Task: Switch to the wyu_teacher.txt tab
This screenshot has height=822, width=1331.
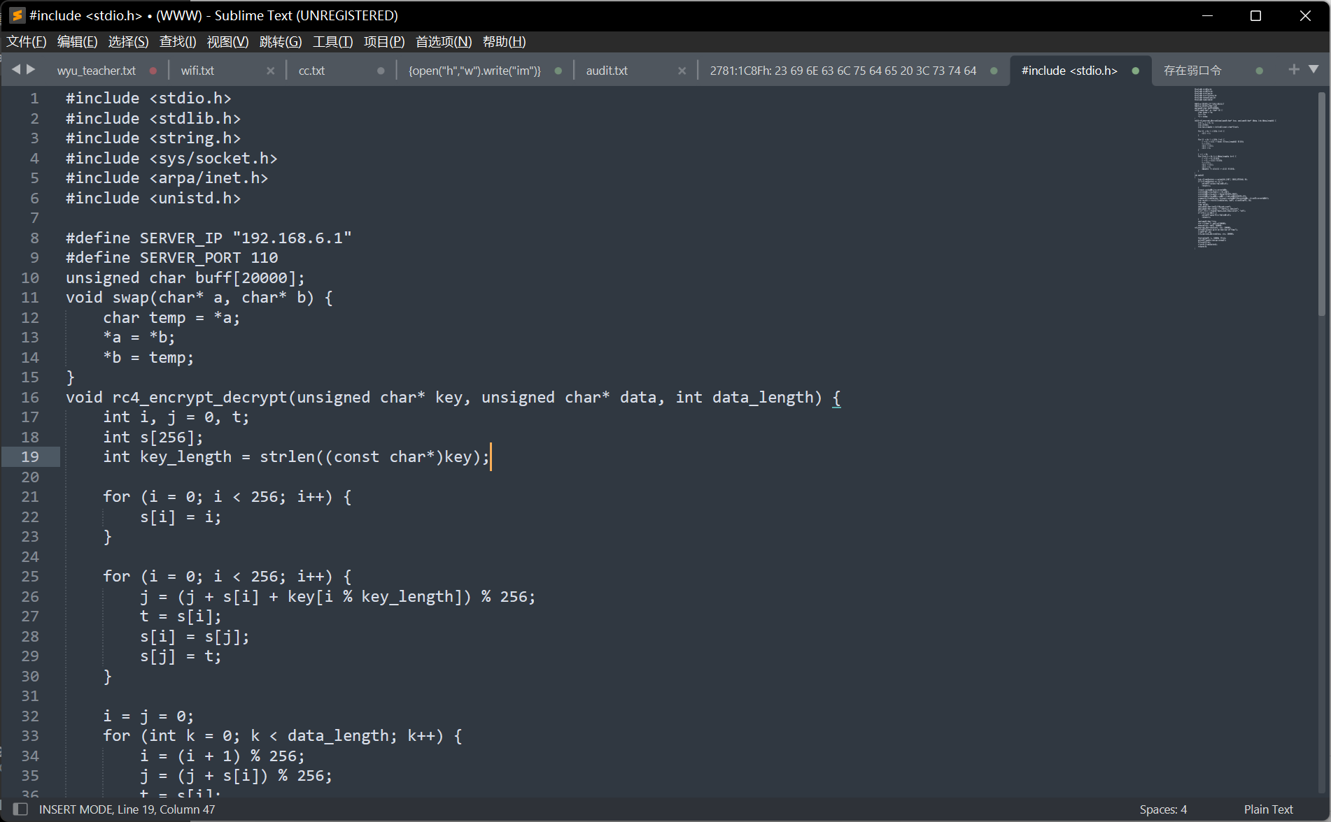Action: tap(97, 71)
